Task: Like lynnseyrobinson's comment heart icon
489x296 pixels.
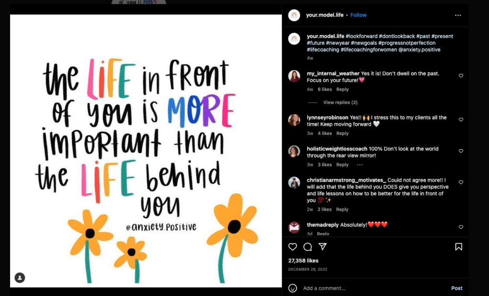Action: tap(461, 120)
